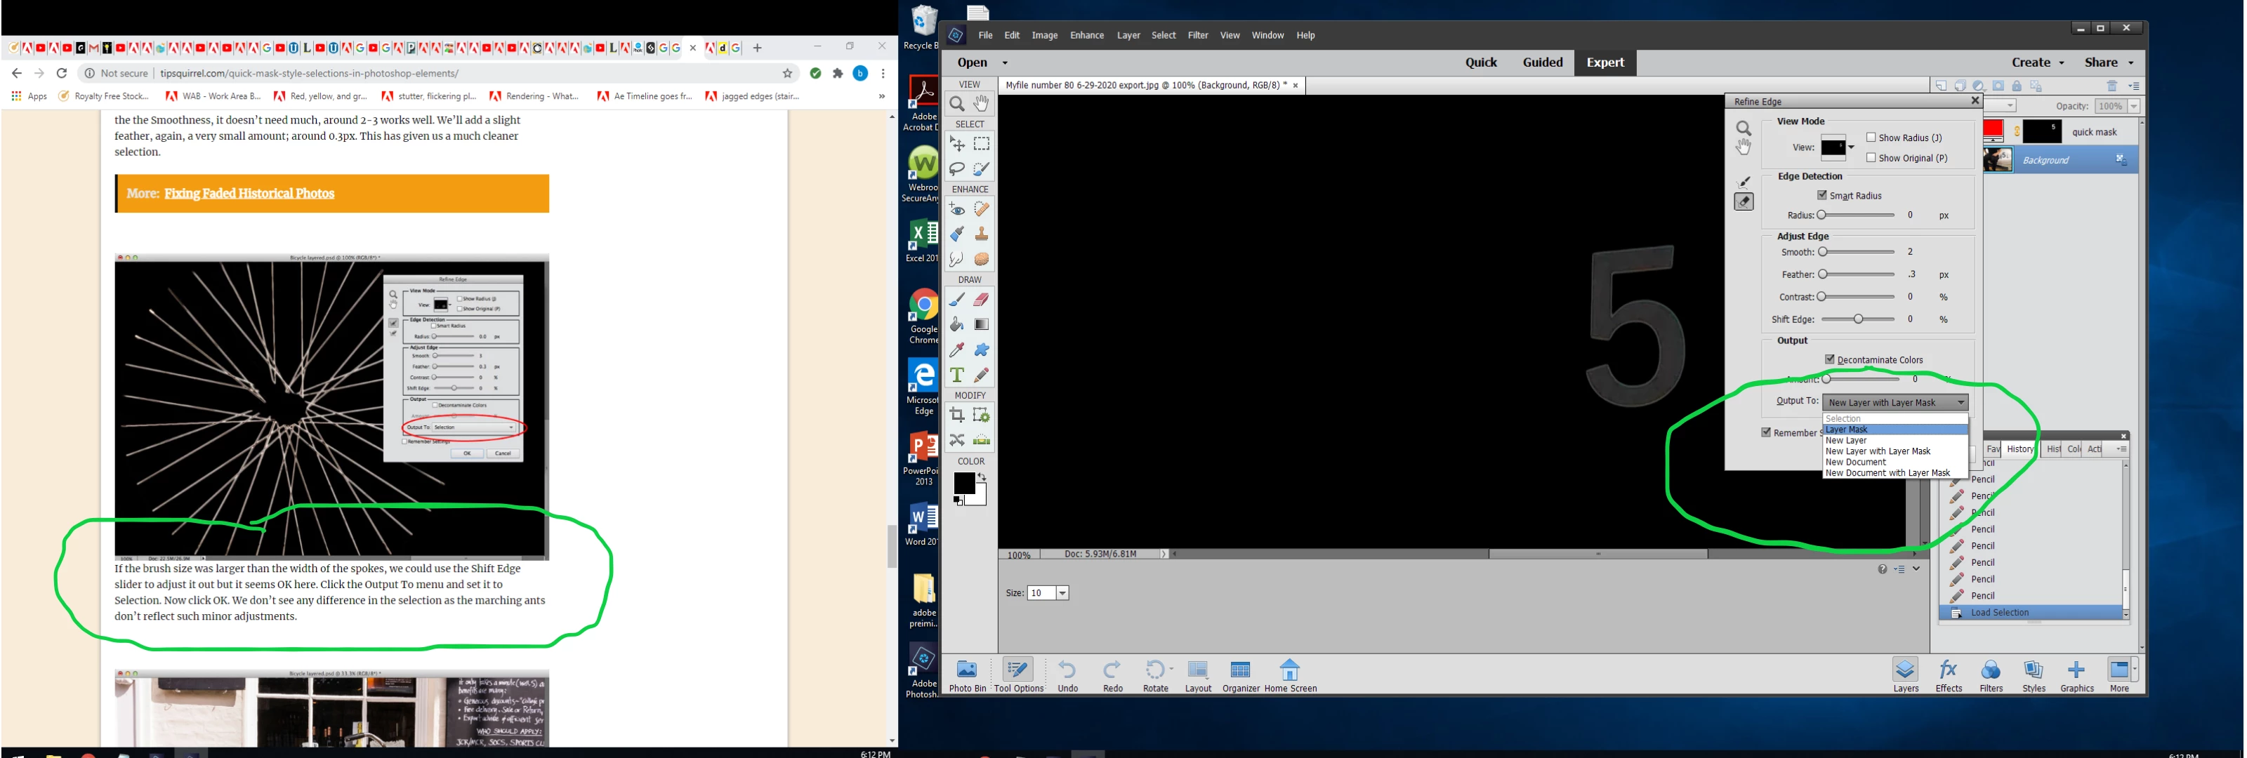Screen dimensions: 2247x758
Task: Pick the Clone Stamp tool
Action: click(x=982, y=234)
